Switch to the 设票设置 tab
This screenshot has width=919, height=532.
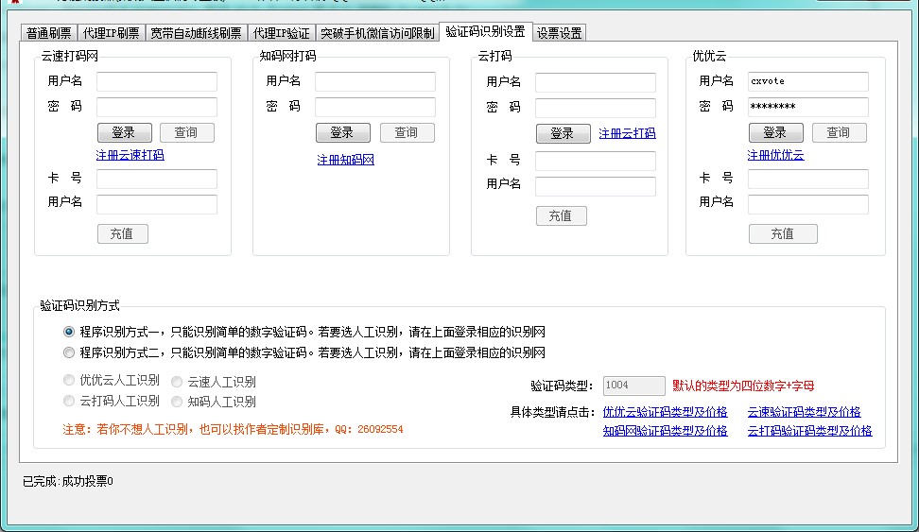tap(559, 33)
